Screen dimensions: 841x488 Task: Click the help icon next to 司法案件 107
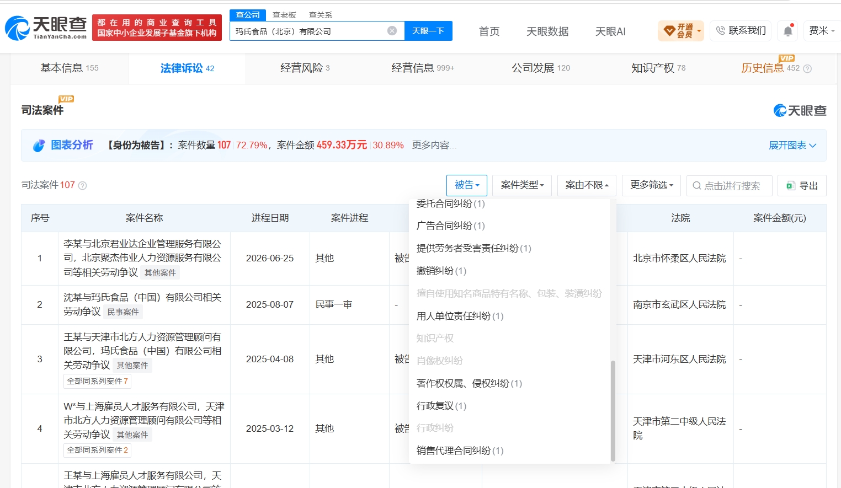[82, 186]
